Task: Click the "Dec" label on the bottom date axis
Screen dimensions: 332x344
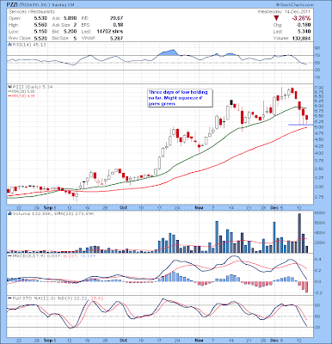Action: [275, 341]
